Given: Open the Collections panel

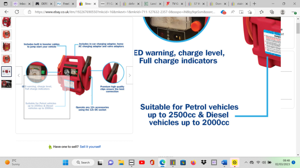Looking at the screenshot, I should 272,12.
